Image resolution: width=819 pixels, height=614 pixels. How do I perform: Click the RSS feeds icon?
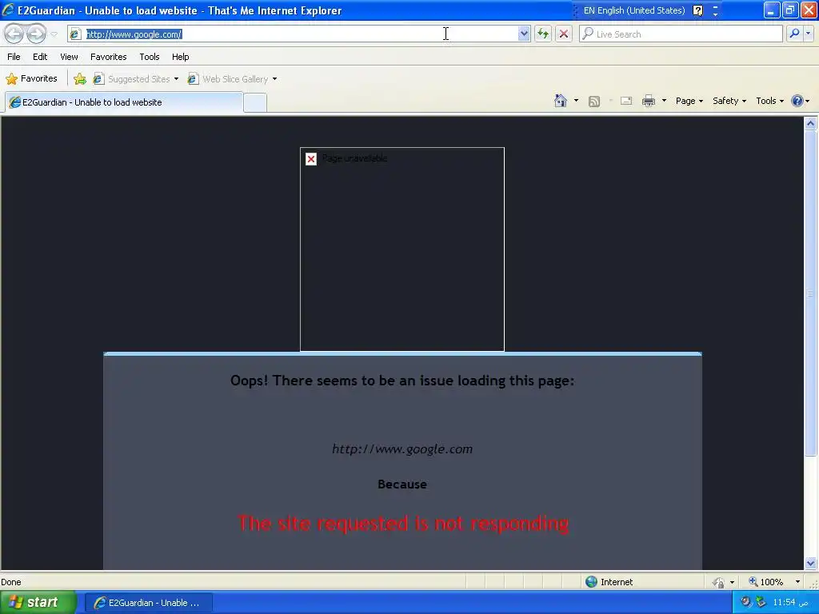click(594, 102)
